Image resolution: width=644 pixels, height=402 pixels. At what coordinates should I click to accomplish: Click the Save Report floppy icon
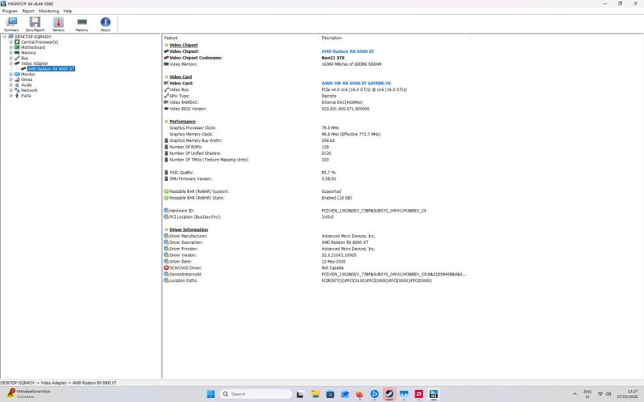coord(35,24)
